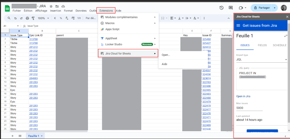Select Jira Cloud for Sheets entry

point(128,54)
